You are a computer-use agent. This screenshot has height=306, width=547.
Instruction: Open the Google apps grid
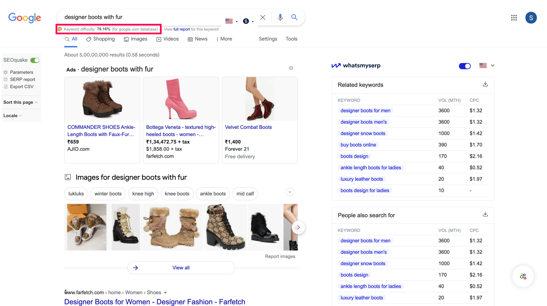pyautogui.click(x=514, y=18)
